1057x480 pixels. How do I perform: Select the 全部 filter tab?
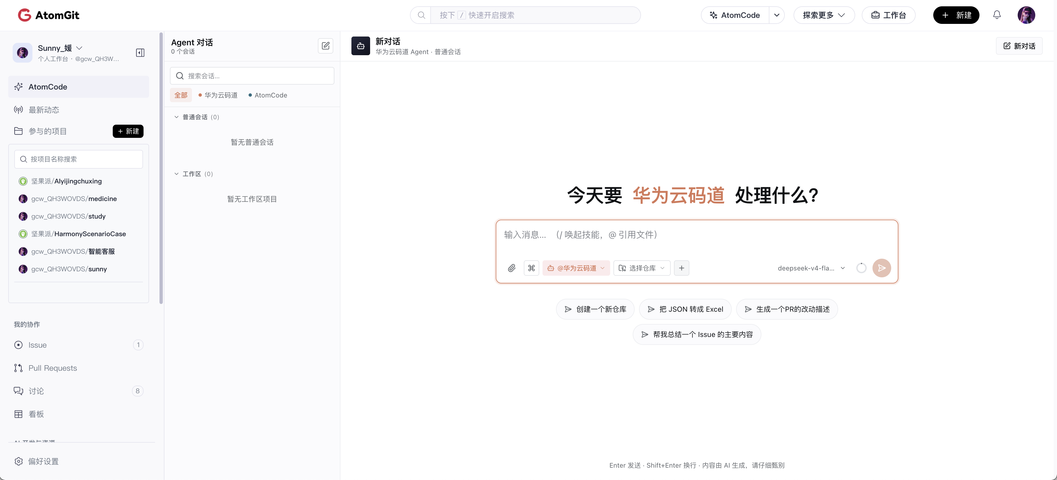click(181, 95)
